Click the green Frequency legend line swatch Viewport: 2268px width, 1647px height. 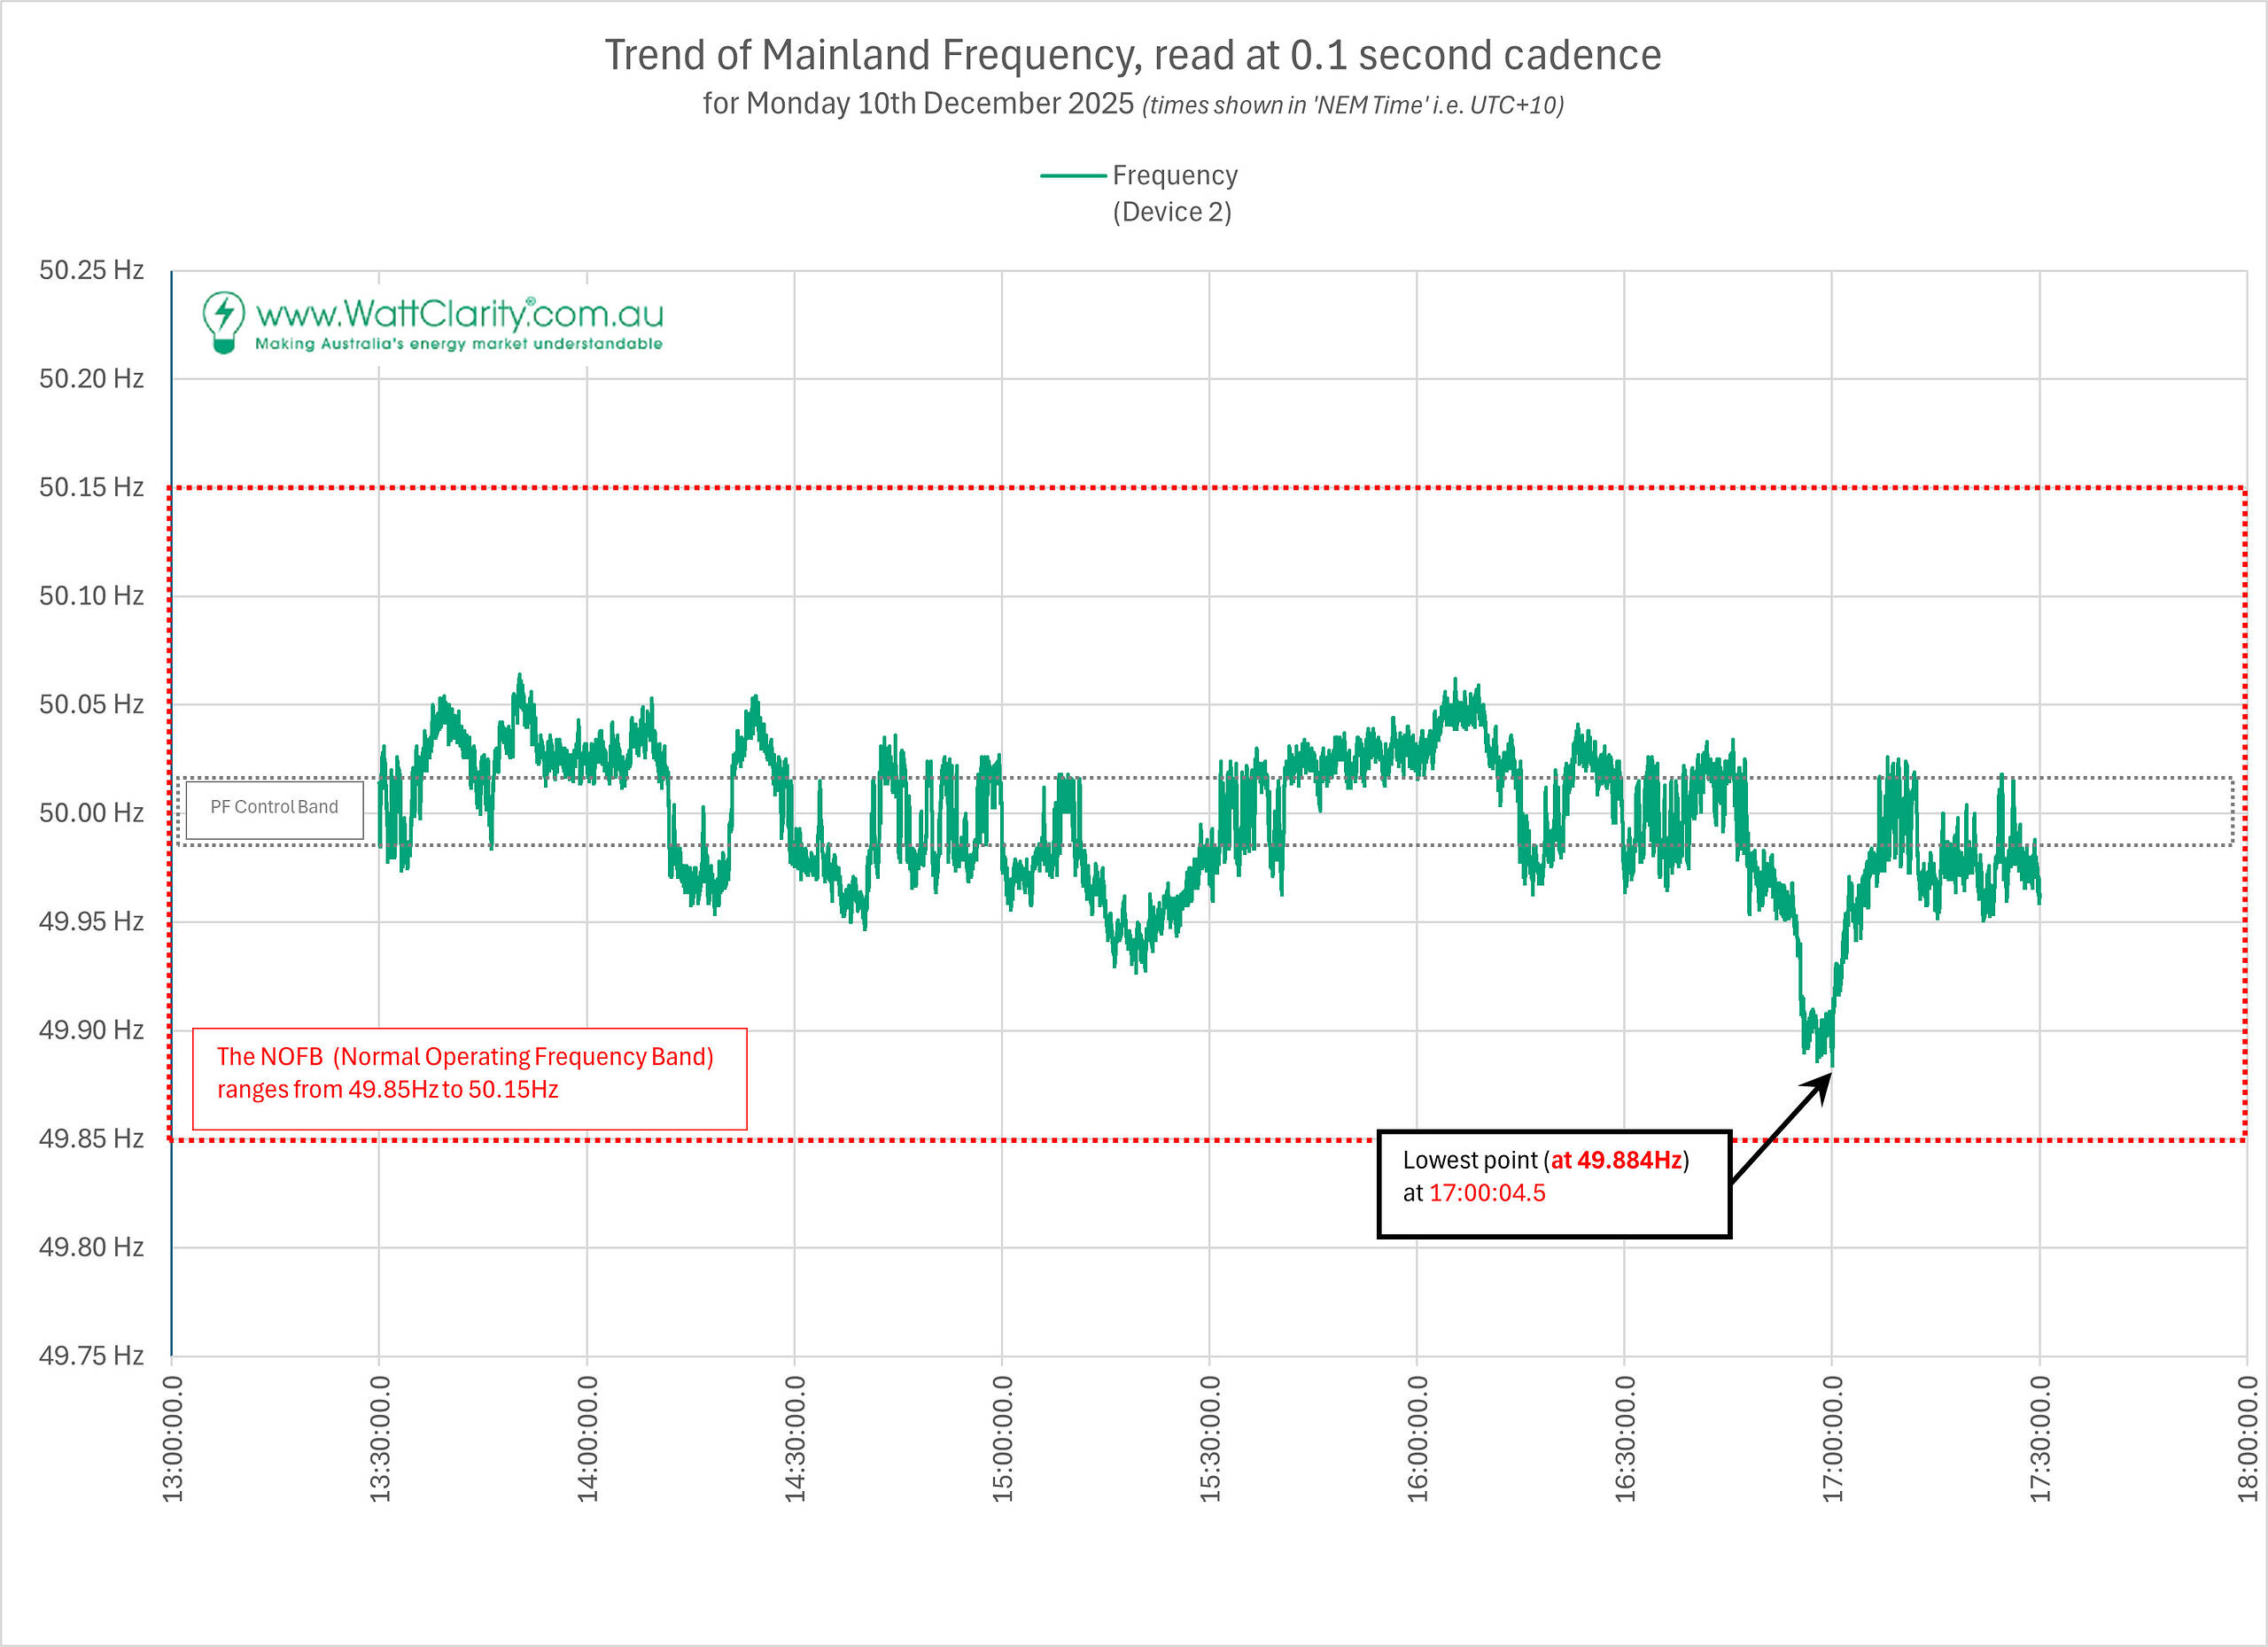pos(1072,176)
